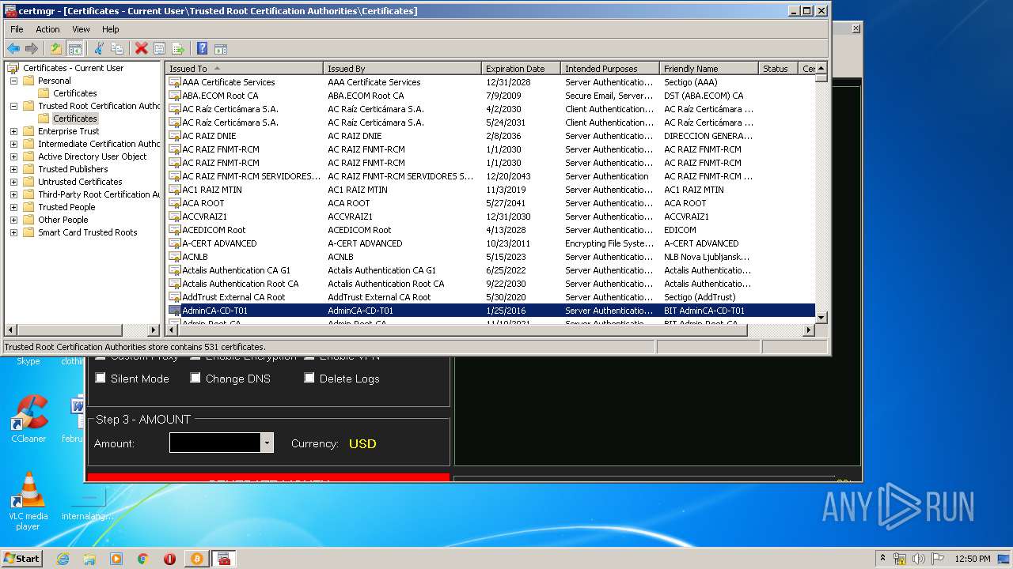Screen dimensions: 1013x569
Task: Open the File menu
Action: click(x=17, y=29)
